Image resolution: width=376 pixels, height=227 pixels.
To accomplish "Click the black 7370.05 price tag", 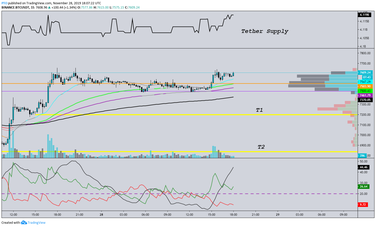I will (365, 100).
